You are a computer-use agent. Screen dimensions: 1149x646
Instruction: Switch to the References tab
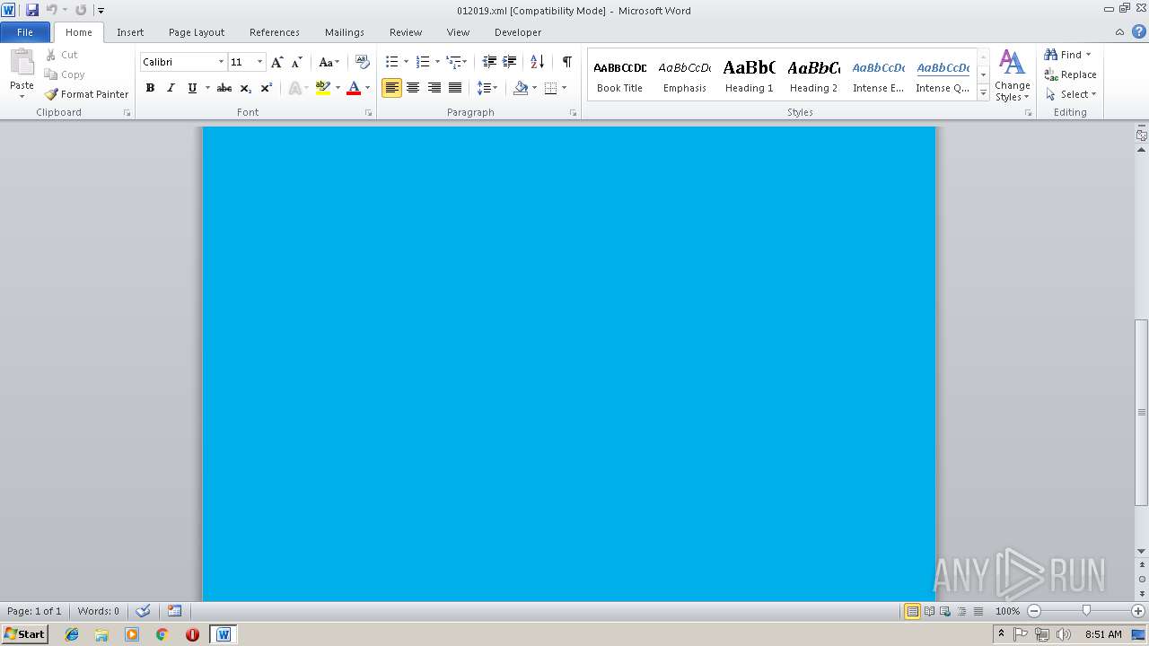(x=275, y=32)
